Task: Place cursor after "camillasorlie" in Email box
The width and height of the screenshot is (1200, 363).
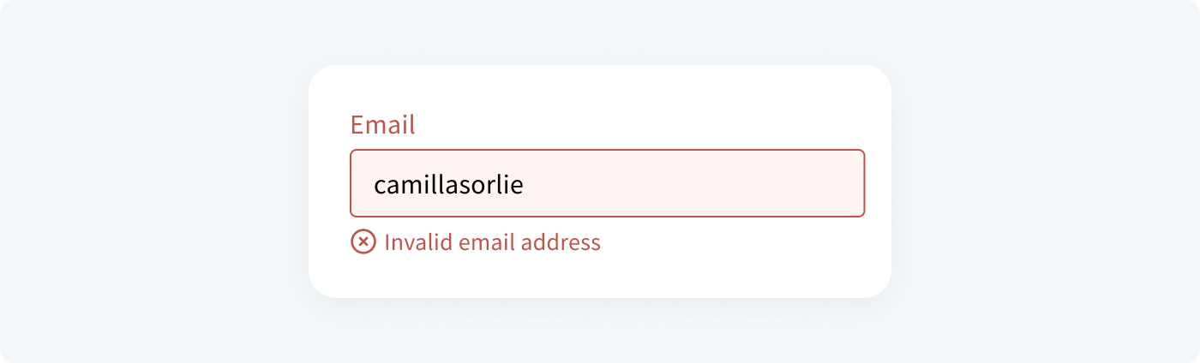Action: (x=525, y=184)
